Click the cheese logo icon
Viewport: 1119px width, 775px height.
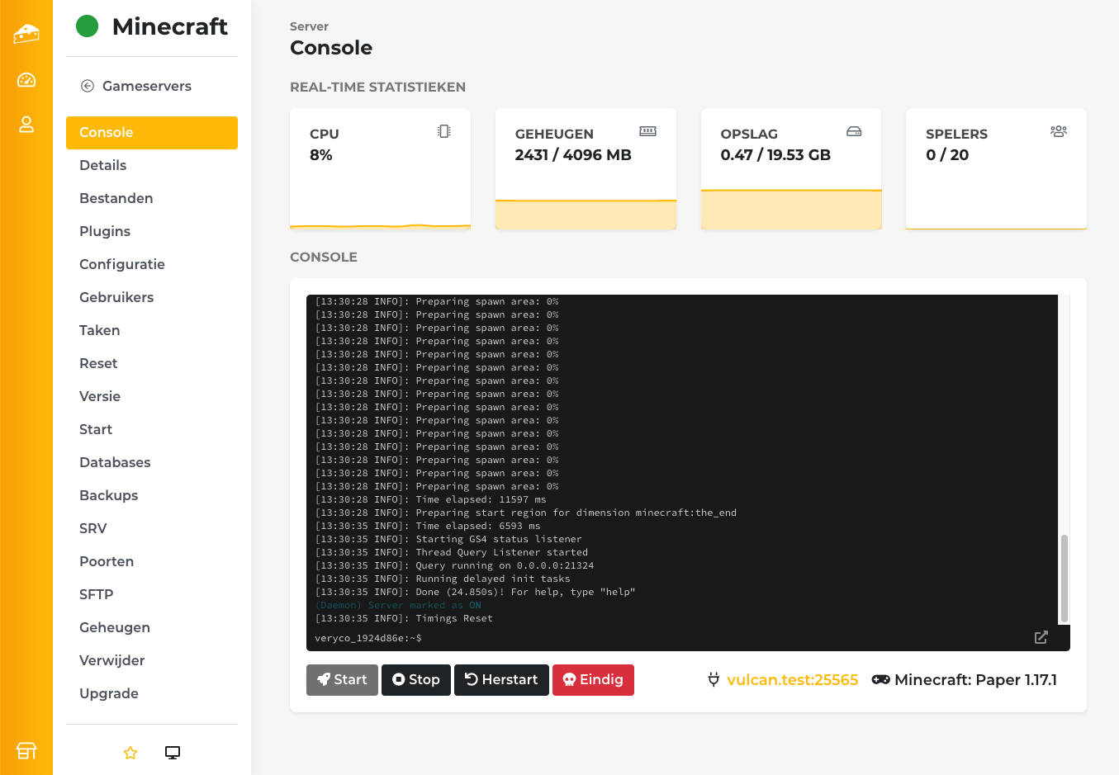pos(26,34)
